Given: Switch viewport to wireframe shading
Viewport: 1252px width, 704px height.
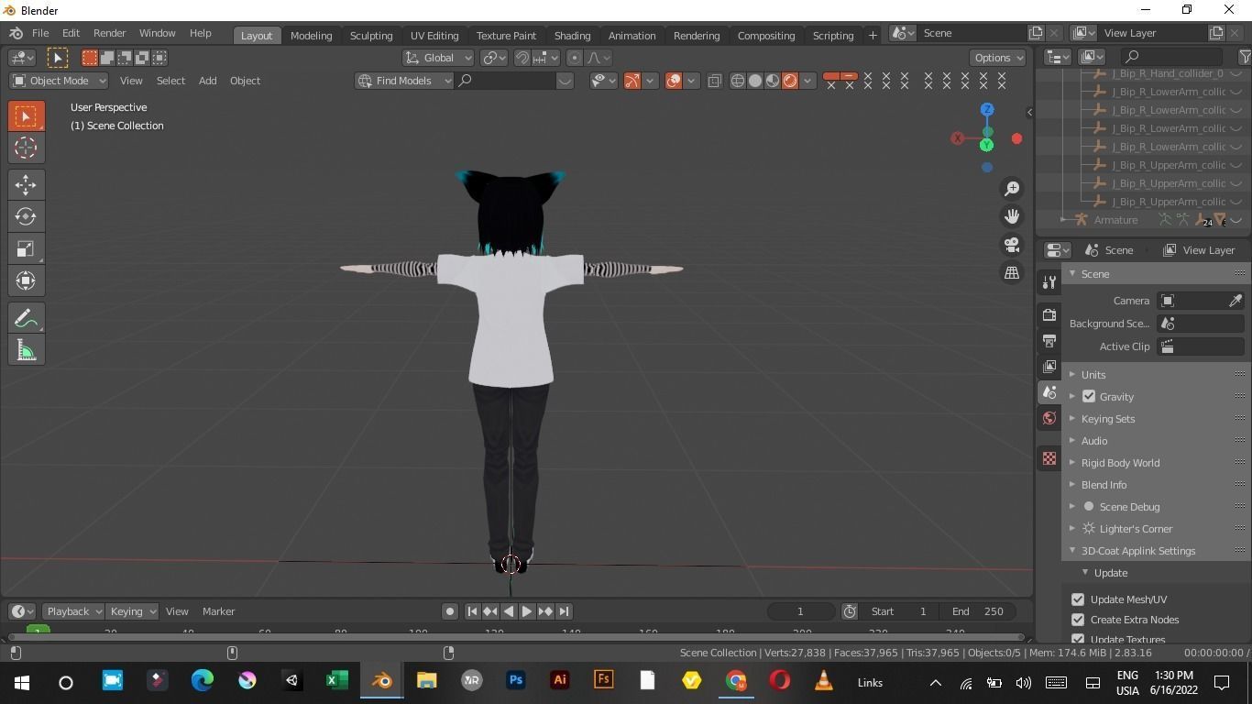Looking at the screenshot, I should (738, 81).
